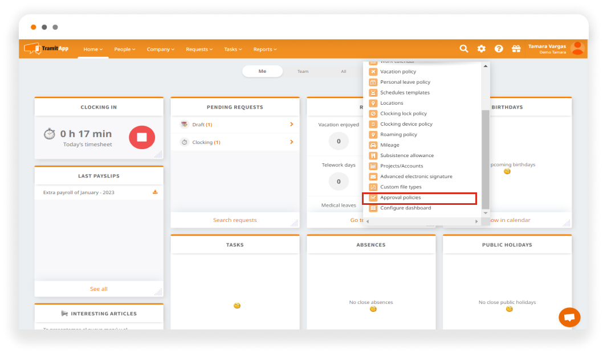Screen dimensions: 603x354
Task: Stop the clocking timer with red button
Action: pos(142,138)
